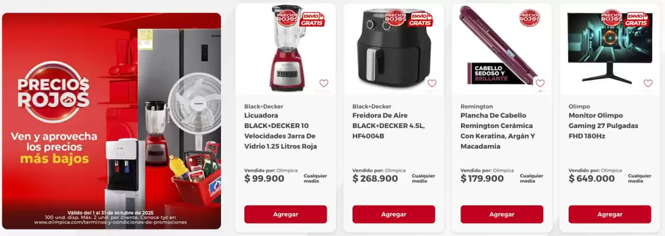Favorite the air fryer using heart icon

click(x=432, y=83)
